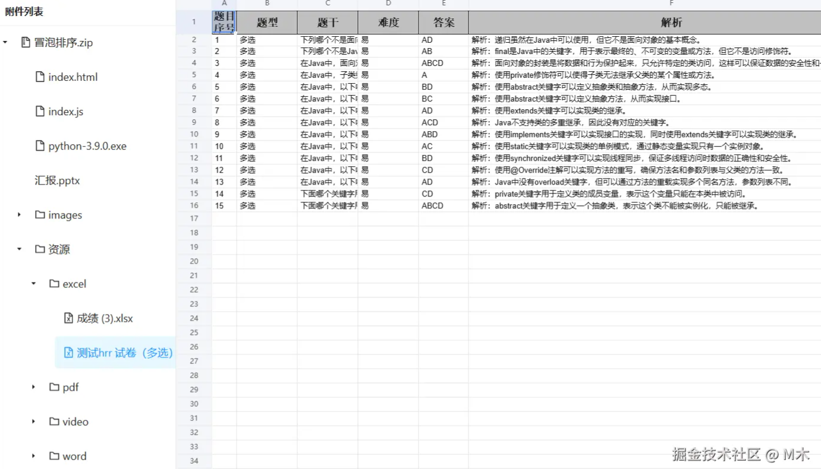Click the zip archive icon of 冒泡排序.zip

[26, 43]
